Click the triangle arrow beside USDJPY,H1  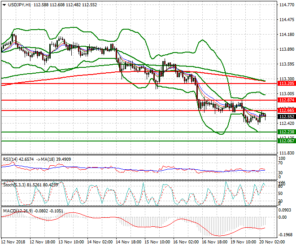point(4,5)
